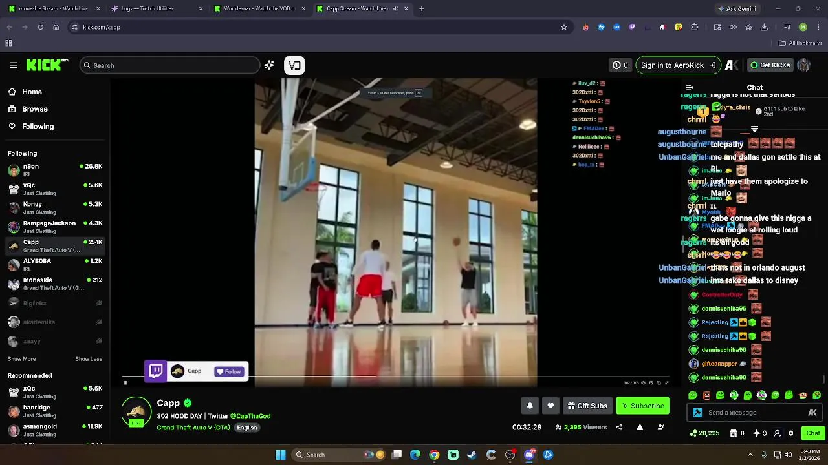The image size is (828, 465).
Task: Click the AeroKick AK logo icon
Action: 732,65
